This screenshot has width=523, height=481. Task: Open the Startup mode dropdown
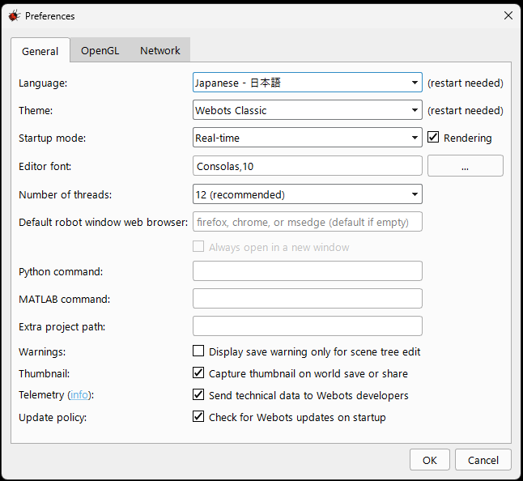pos(307,138)
